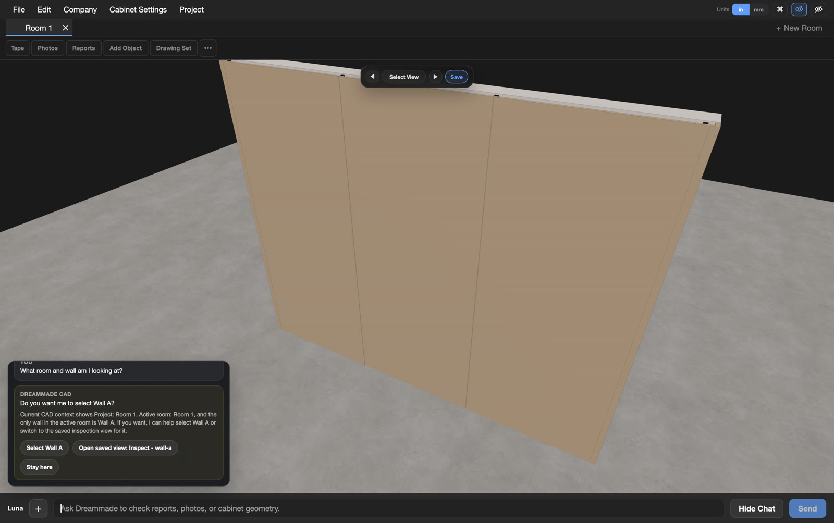Go to the previous saved view
The width and height of the screenshot is (834, 523).
372,77
